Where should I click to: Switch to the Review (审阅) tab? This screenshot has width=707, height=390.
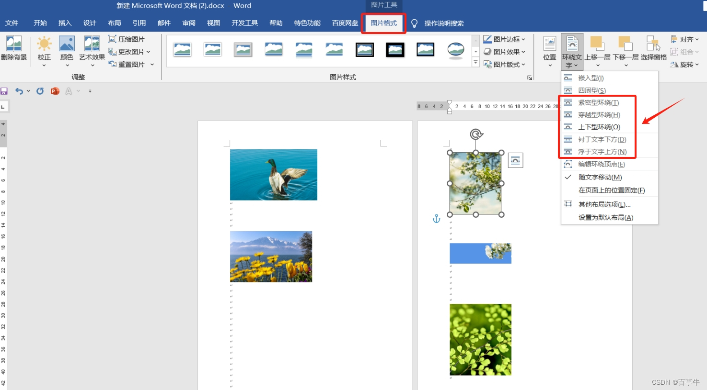189,23
